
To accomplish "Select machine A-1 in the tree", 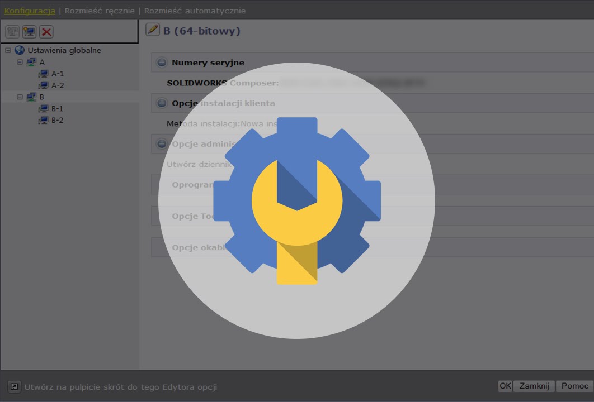I will point(58,73).
